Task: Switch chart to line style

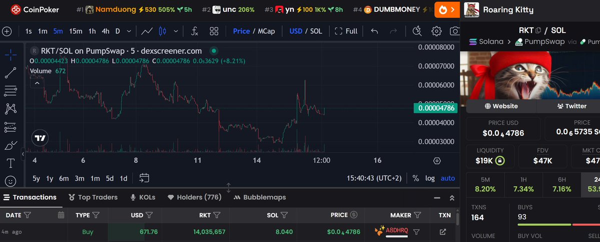Action: pos(147,31)
